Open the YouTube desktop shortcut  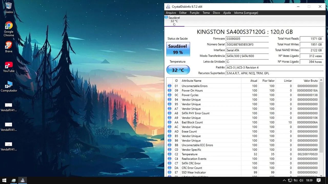(9, 65)
